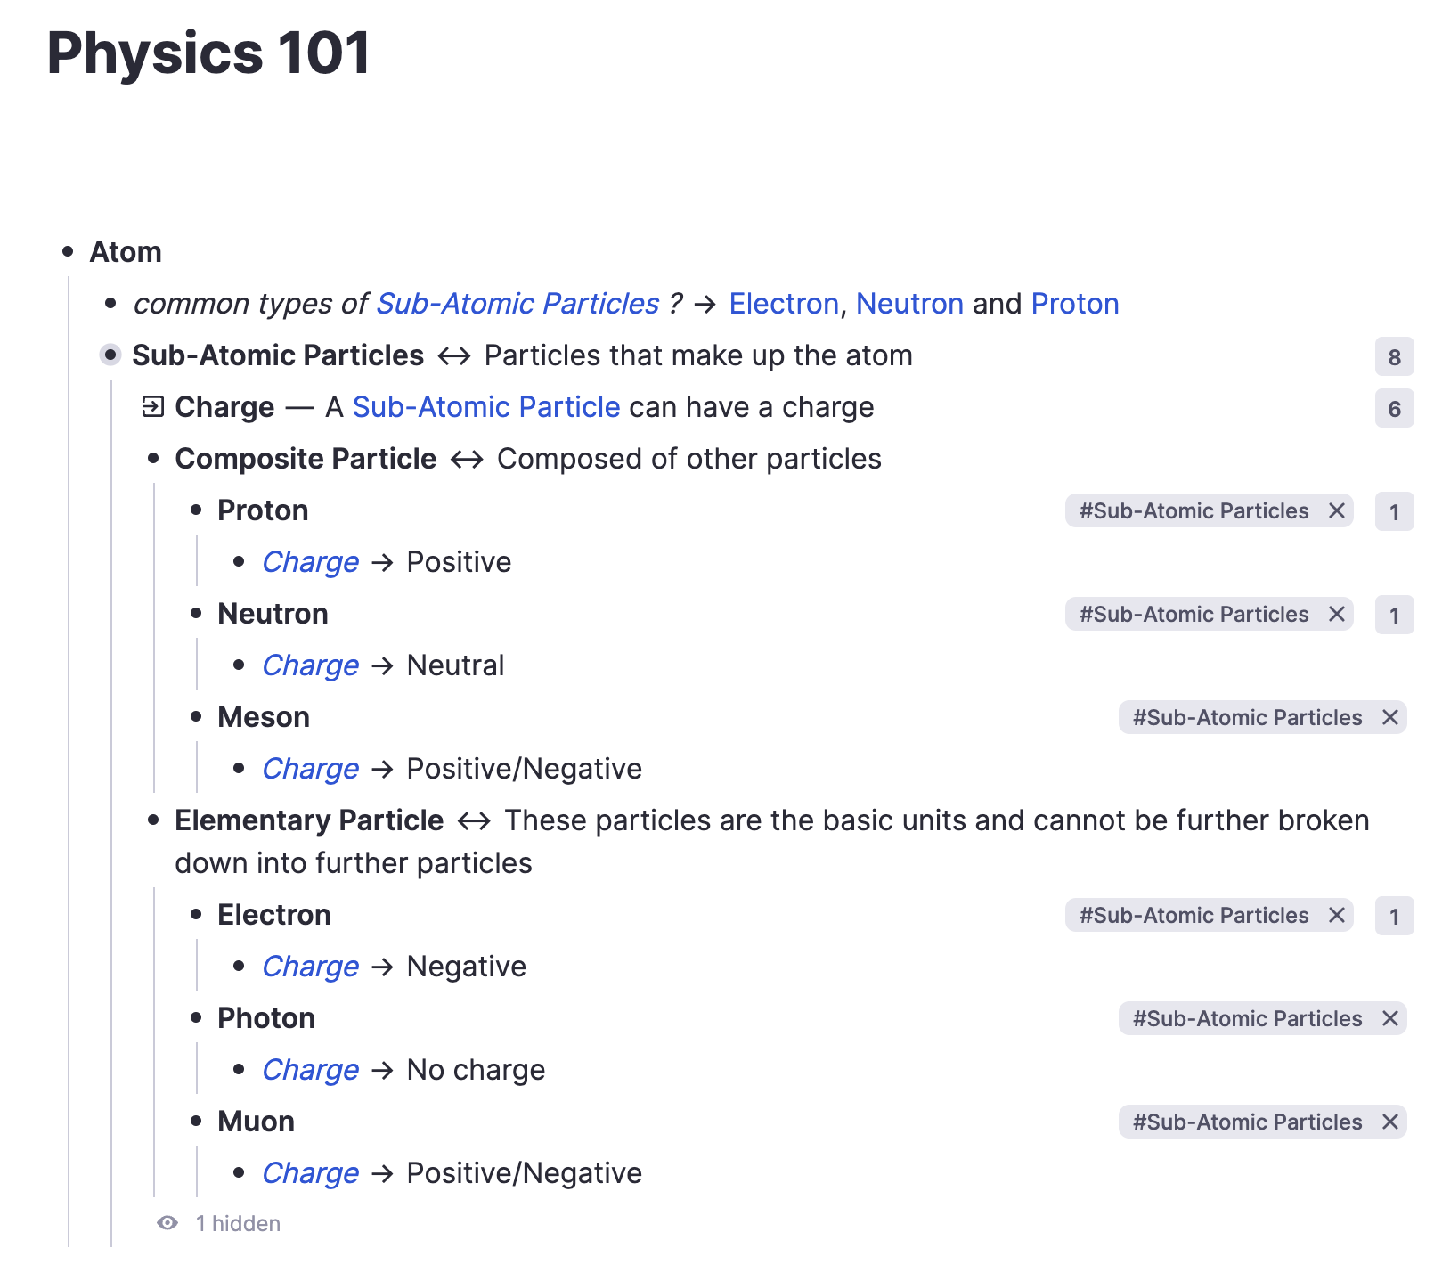The width and height of the screenshot is (1434, 1265).
Task: Click the Physics 101 document title
Action: coord(208,53)
